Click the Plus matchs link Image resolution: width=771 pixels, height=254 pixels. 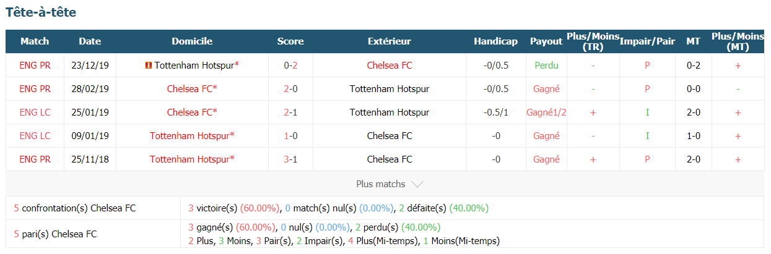381,184
